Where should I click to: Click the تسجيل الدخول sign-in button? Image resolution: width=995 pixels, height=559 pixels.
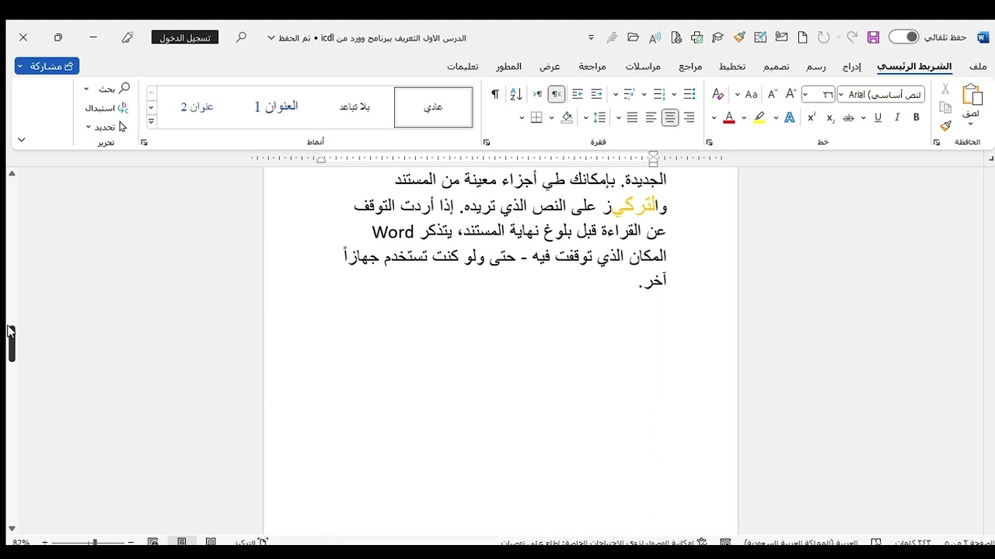click(185, 37)
